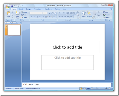Open the font size combo box
Image resolution: width=119 pixels, height=96 pixels.
45,13
